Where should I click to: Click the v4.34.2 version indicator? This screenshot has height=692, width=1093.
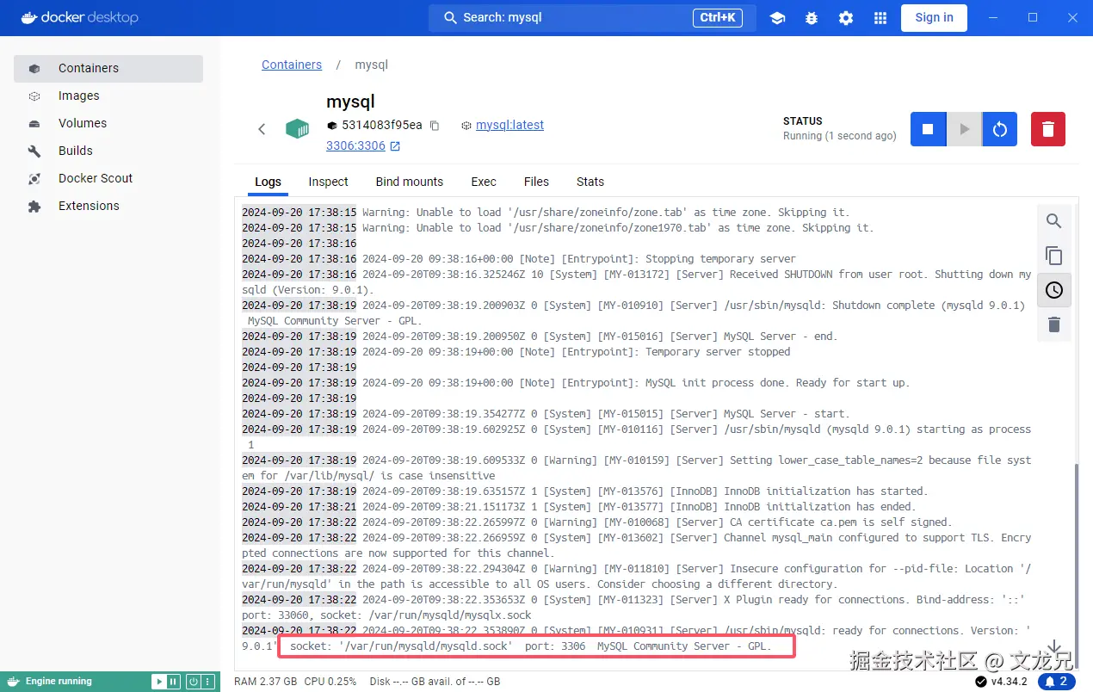1001,682
